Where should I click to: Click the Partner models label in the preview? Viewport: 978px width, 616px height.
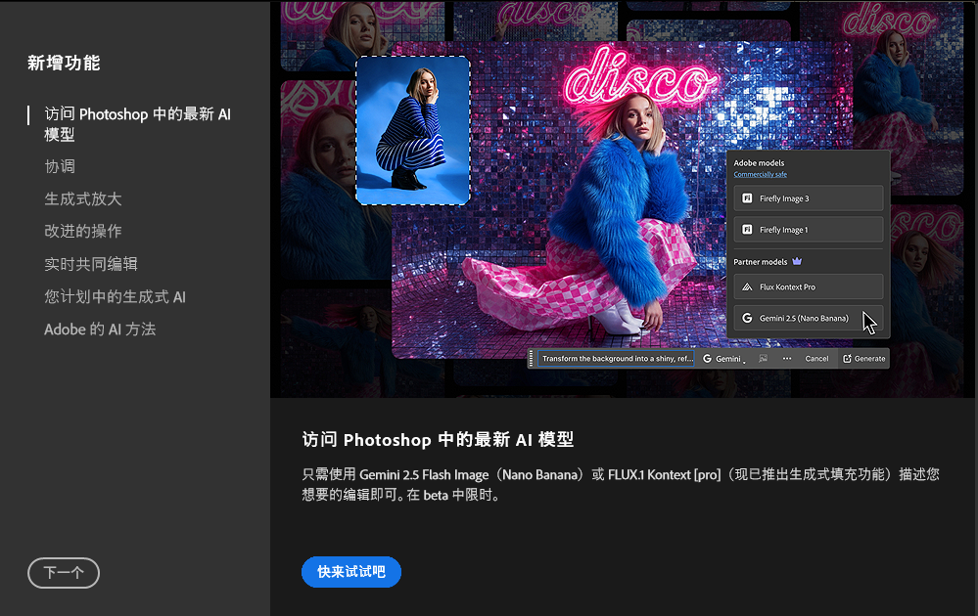pos(761,262)
